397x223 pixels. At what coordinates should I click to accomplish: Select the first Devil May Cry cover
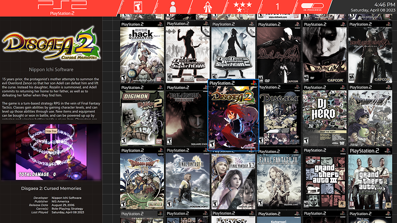(279, 52)
